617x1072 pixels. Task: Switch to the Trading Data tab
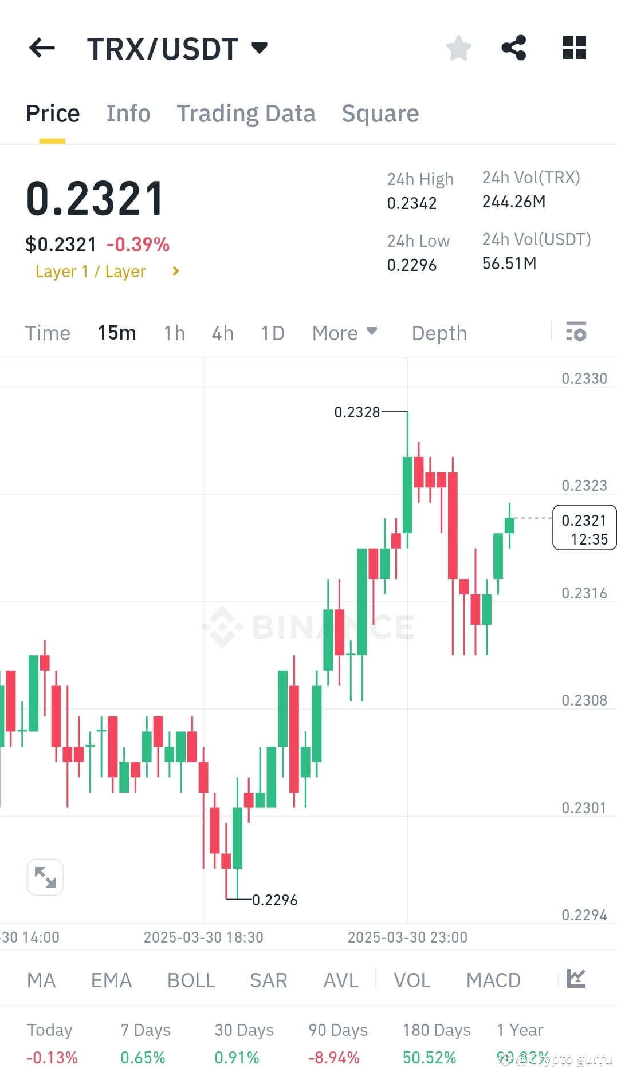246,113
